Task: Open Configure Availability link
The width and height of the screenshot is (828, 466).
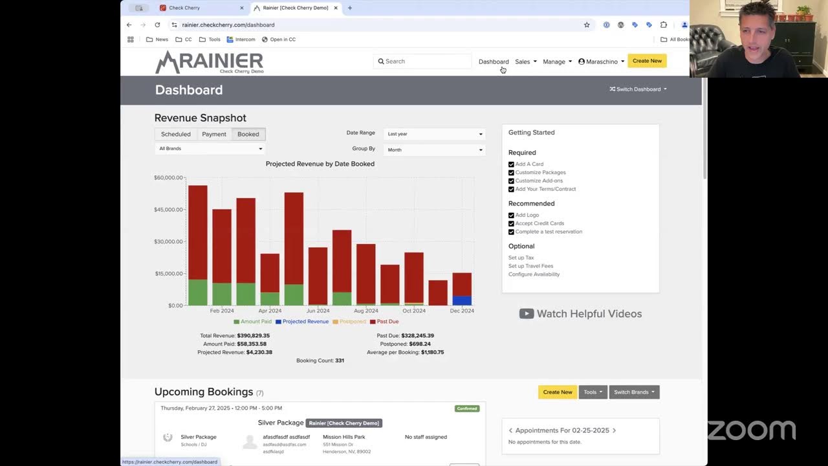Action: 534,274
